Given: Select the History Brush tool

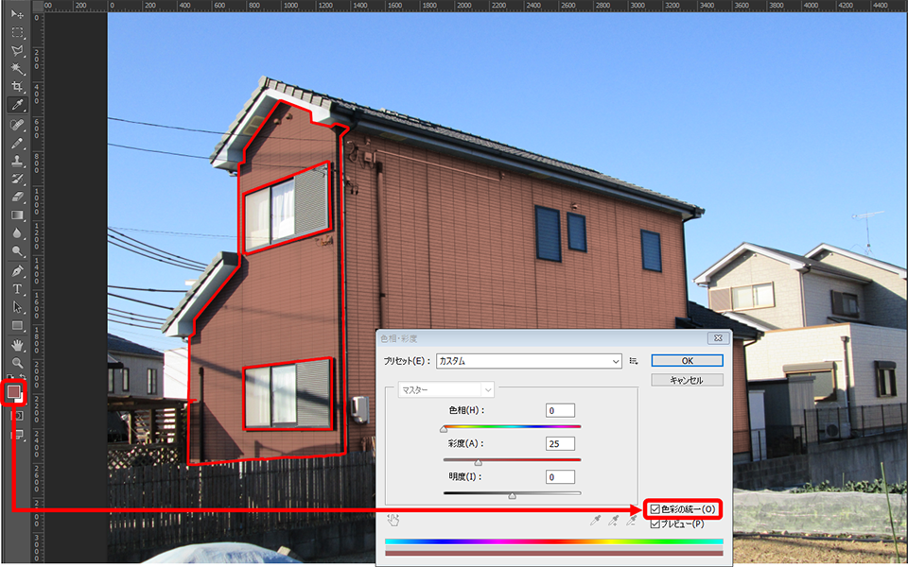Looking at the screenshot, I should pyautogui.click(x=17, y=179).
